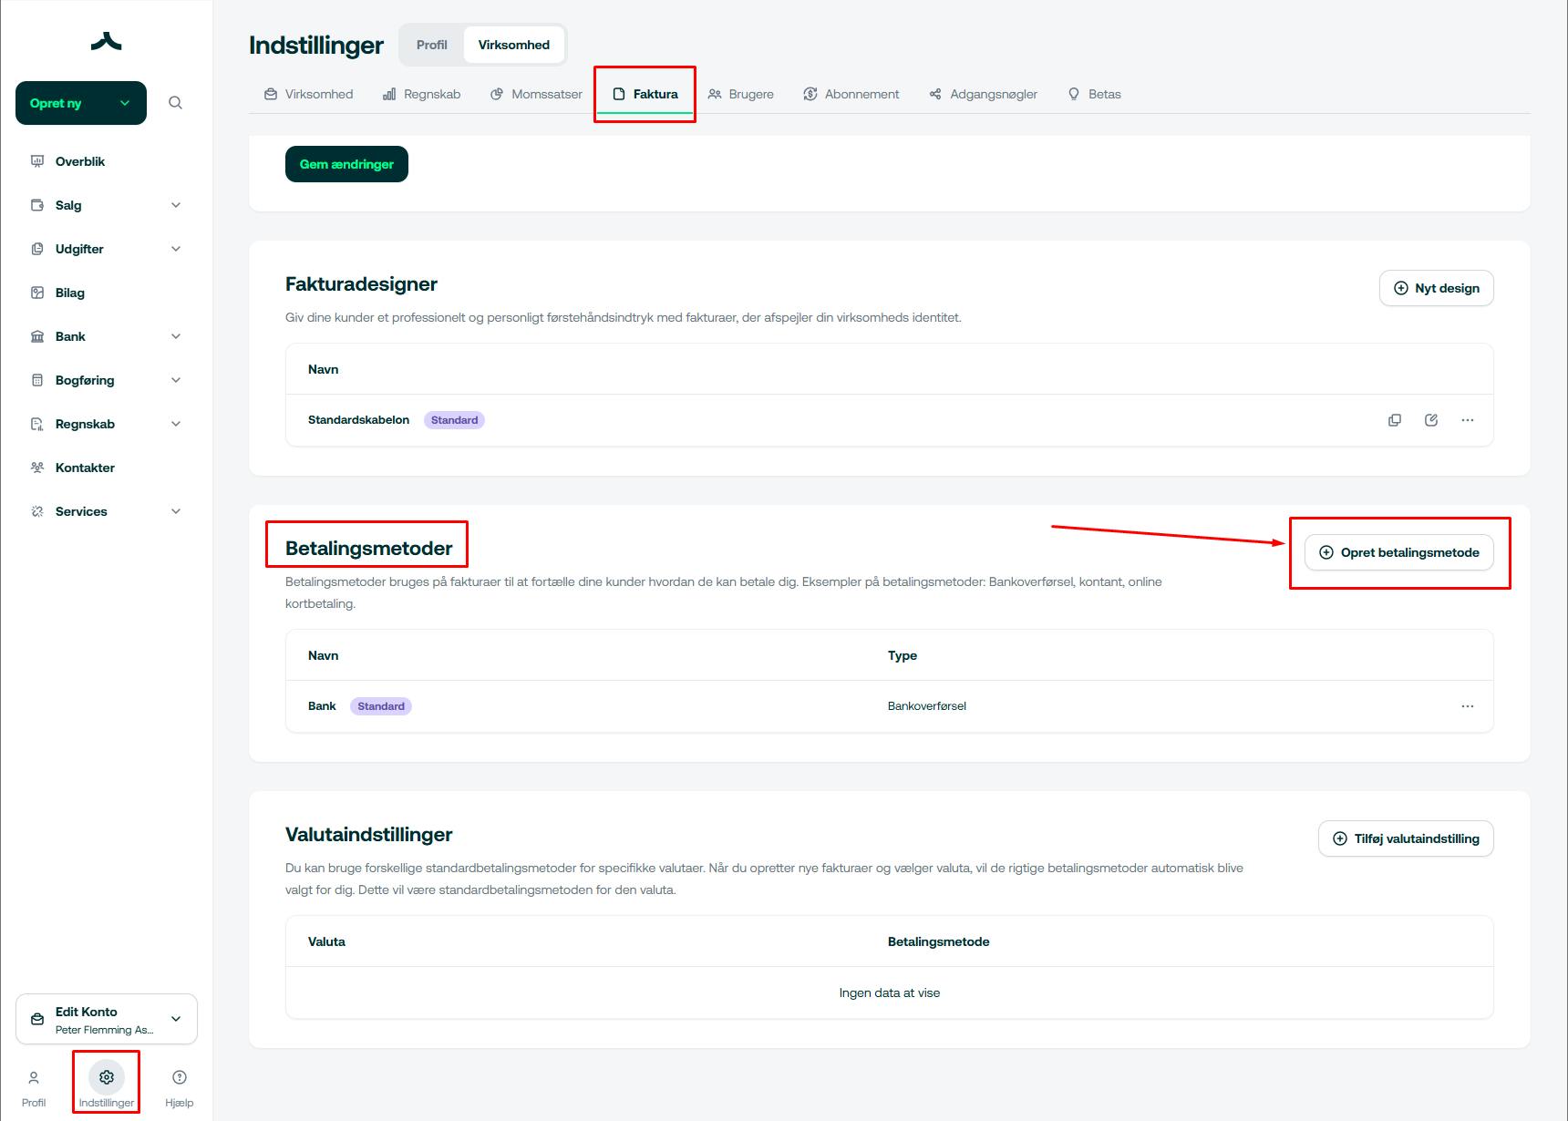Open more options for Standardskabelon row
1568x1121 pixels.
[x=1468, y=420]
